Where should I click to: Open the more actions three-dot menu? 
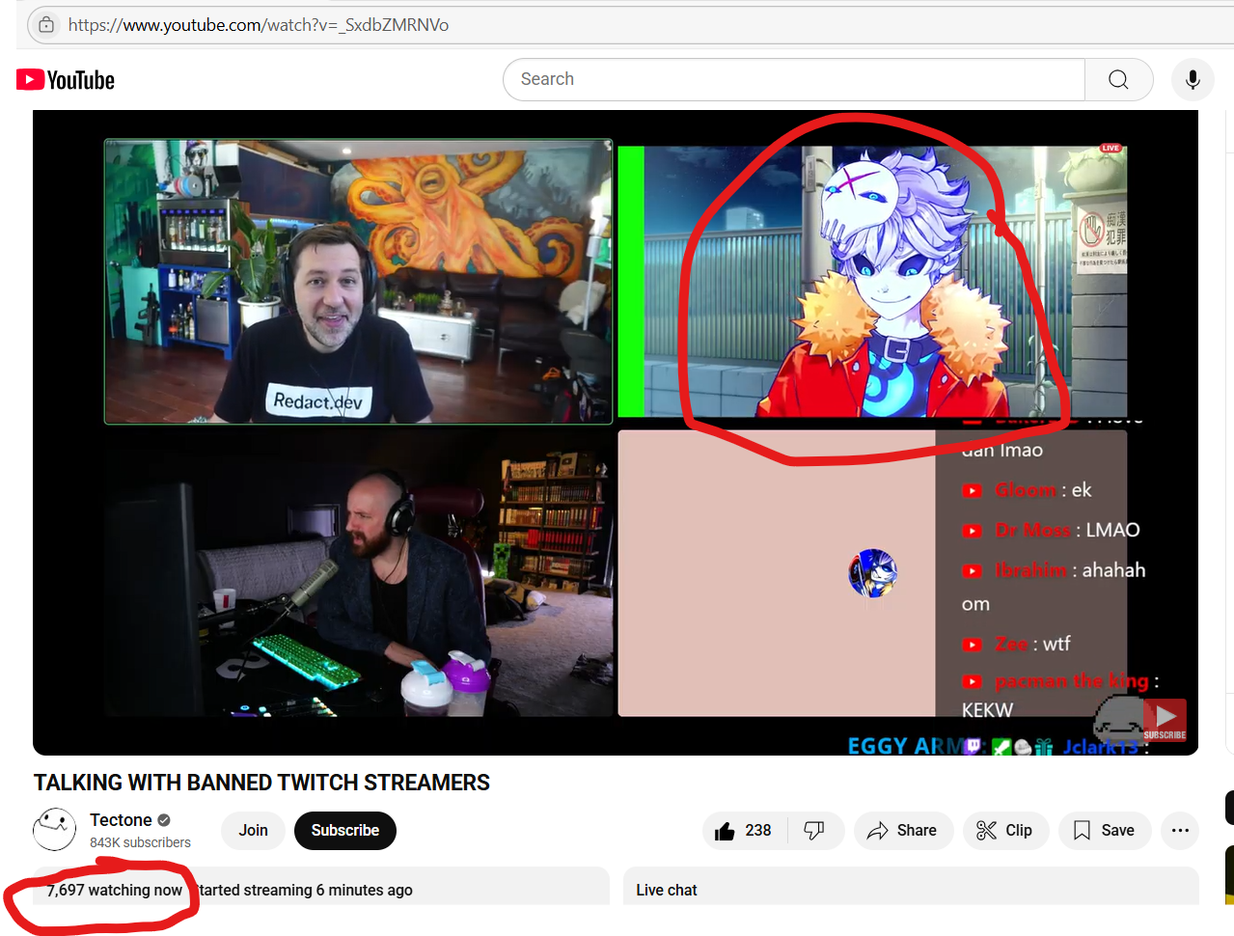(1180, 831)
